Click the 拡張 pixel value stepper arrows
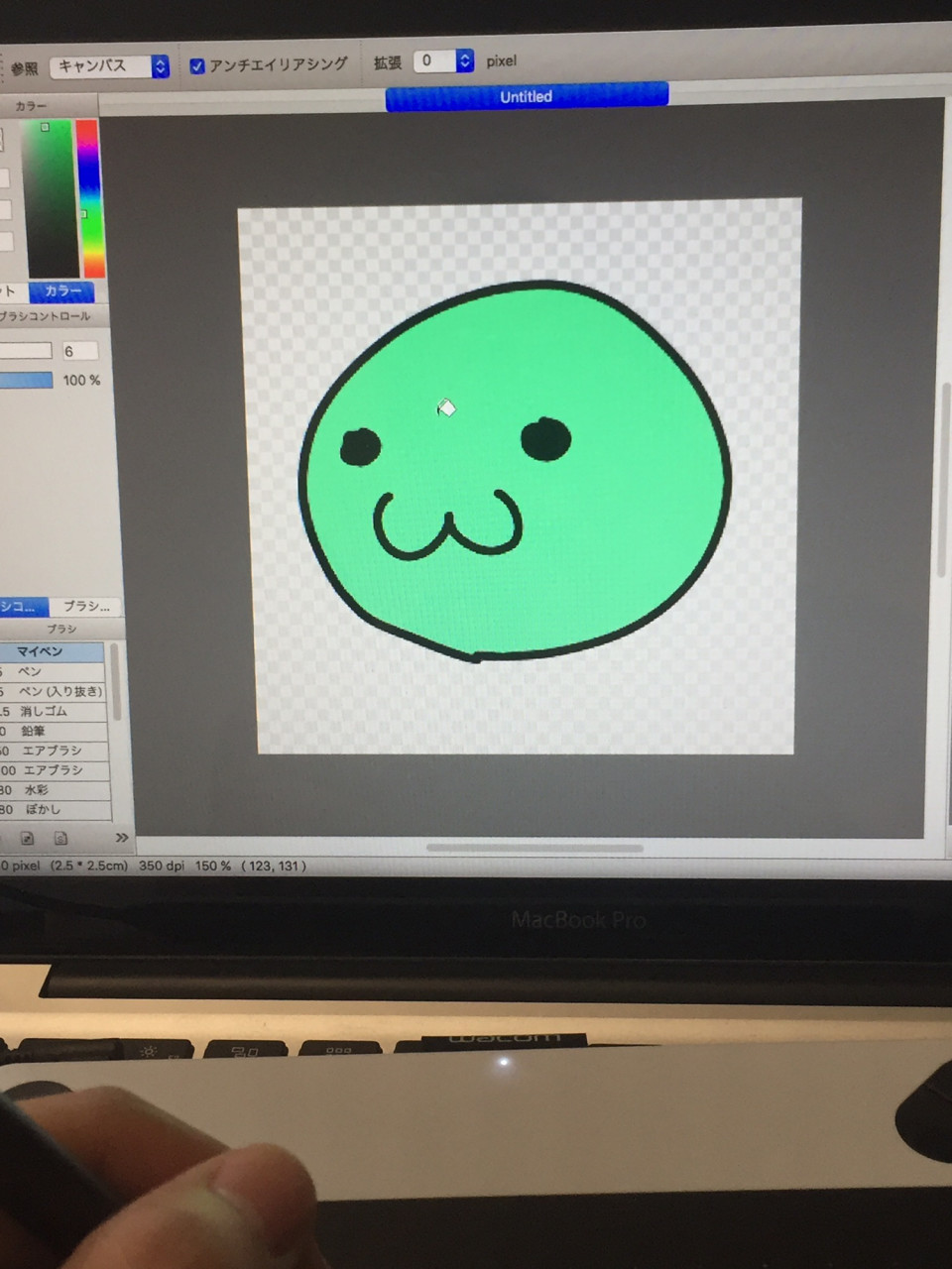Image resolution: width=952 pixels, height=1269 pixels. 464,61
